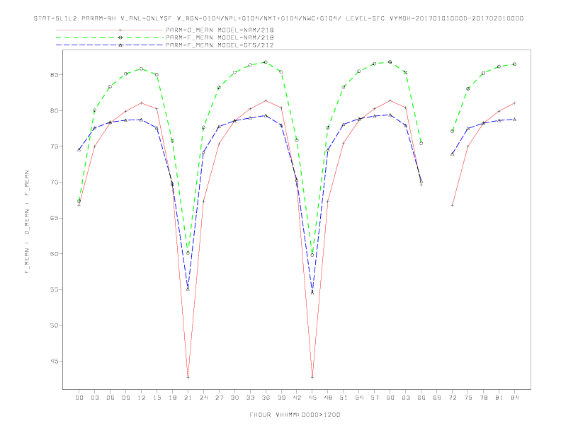Click x-axis tick label 81
561x433 pixels.
[499, 398]
